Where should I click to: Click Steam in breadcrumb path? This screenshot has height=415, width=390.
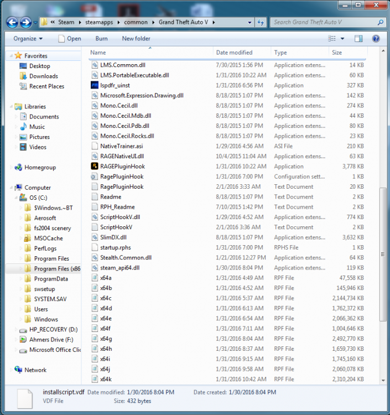[x=66, y=22]
